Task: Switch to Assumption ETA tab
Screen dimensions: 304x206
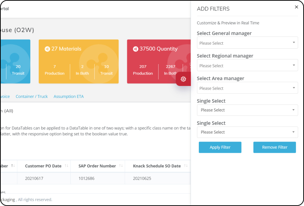Action: click(x=69, y=97)
